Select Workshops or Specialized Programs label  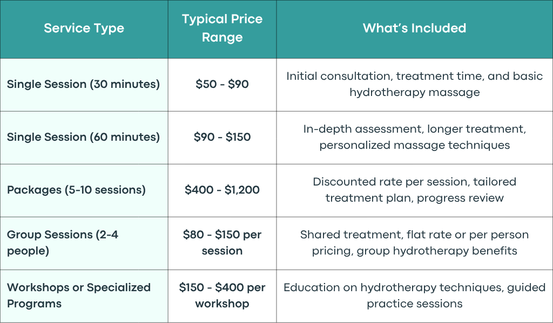[x=79, y=295]
